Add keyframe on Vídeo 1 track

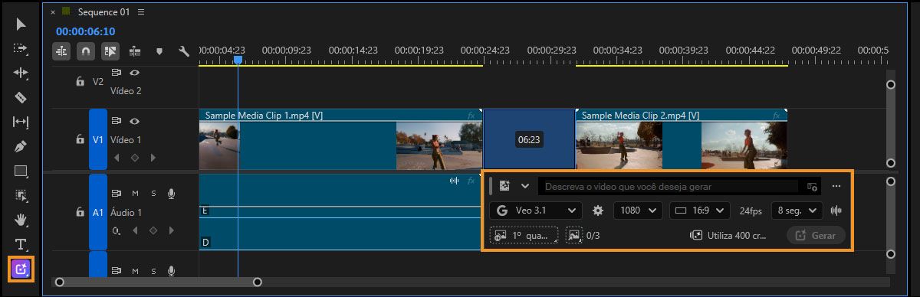[x=134, y=158]
